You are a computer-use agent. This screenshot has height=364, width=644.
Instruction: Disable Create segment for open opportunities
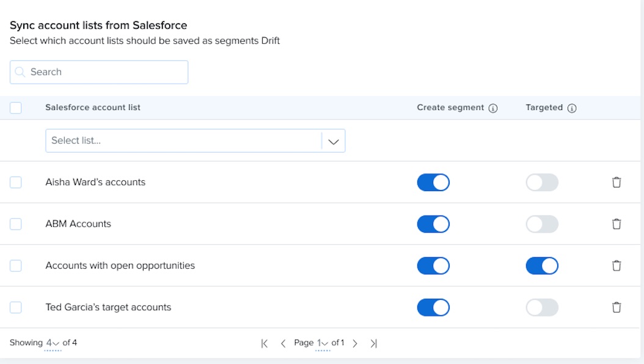433,266
